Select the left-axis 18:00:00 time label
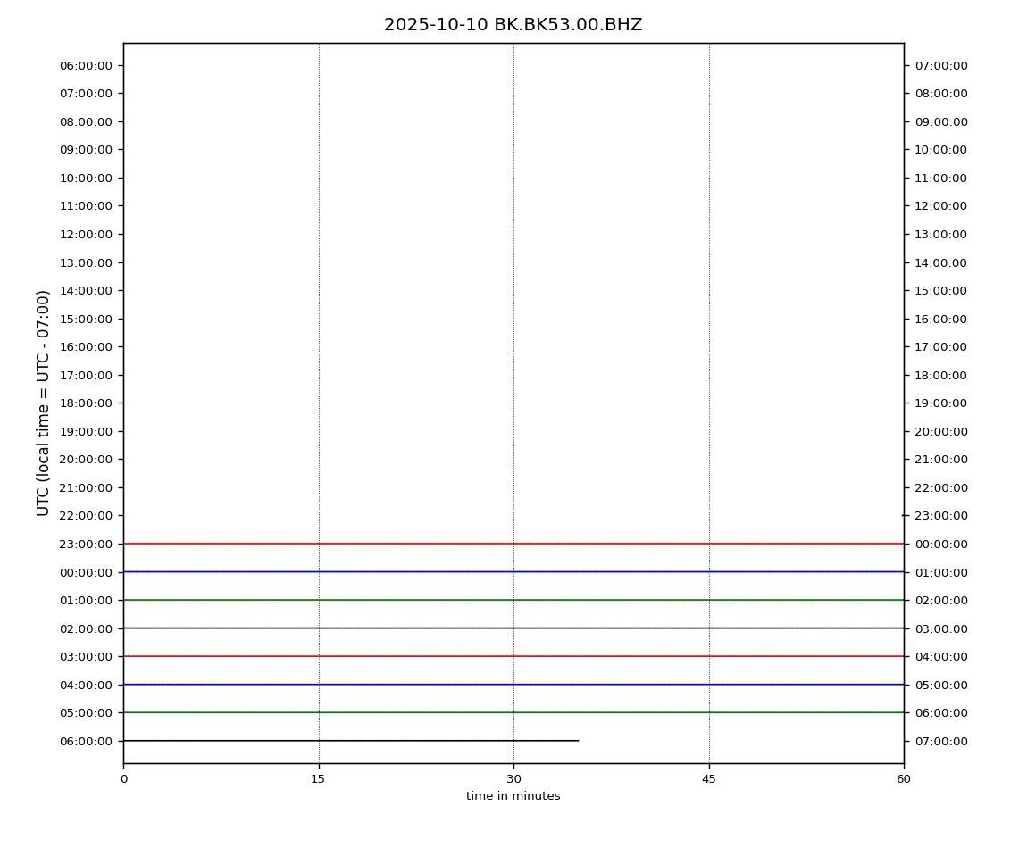The width and height of the screenshot is (1027, 848). click(x=86, y=403)
